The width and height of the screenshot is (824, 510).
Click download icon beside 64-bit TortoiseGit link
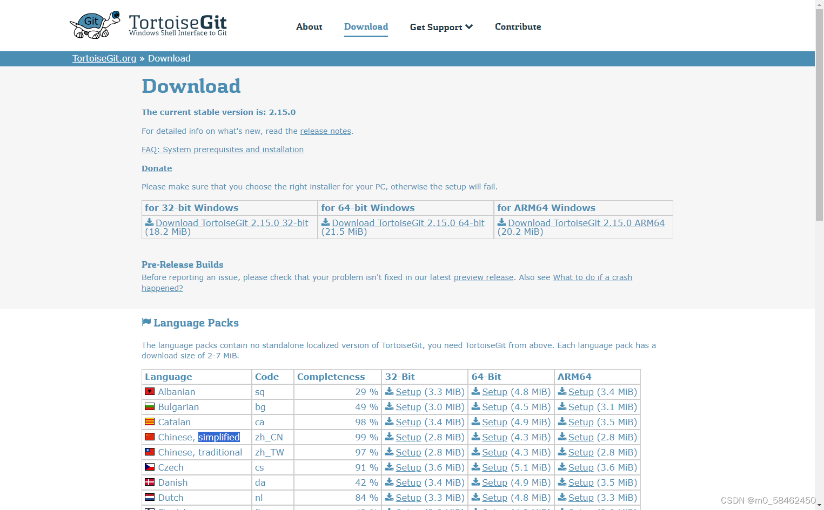point(326,222)
